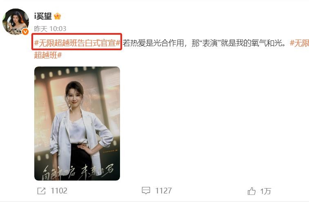
Task: Click the repost share arrow icon
Action: tap(41, 191)
